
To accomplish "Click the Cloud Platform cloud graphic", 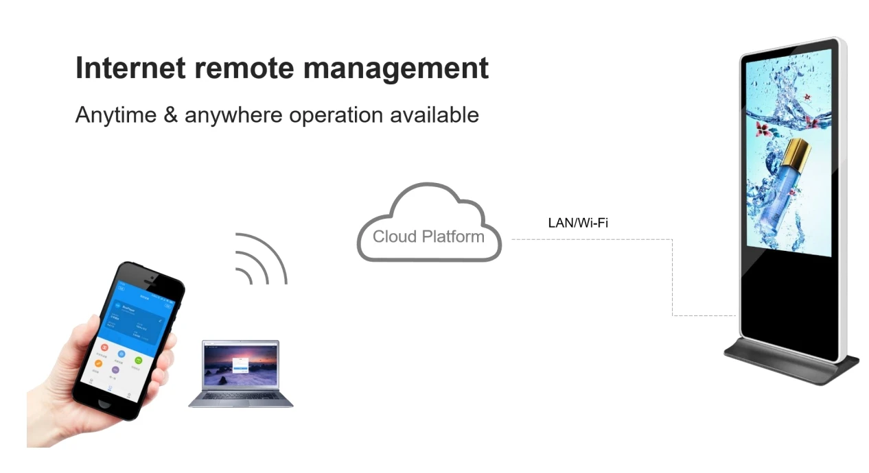I will pos(429,222).
